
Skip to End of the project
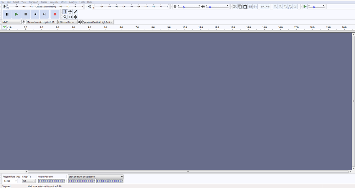(x=44, y=14)
